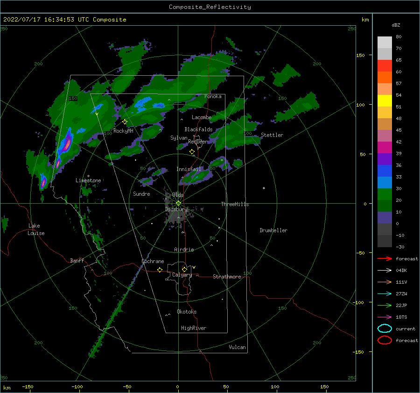This screenshot has height=393, width=420.
Task: Click the Didsbury label
Action: [x=176, y=209]
